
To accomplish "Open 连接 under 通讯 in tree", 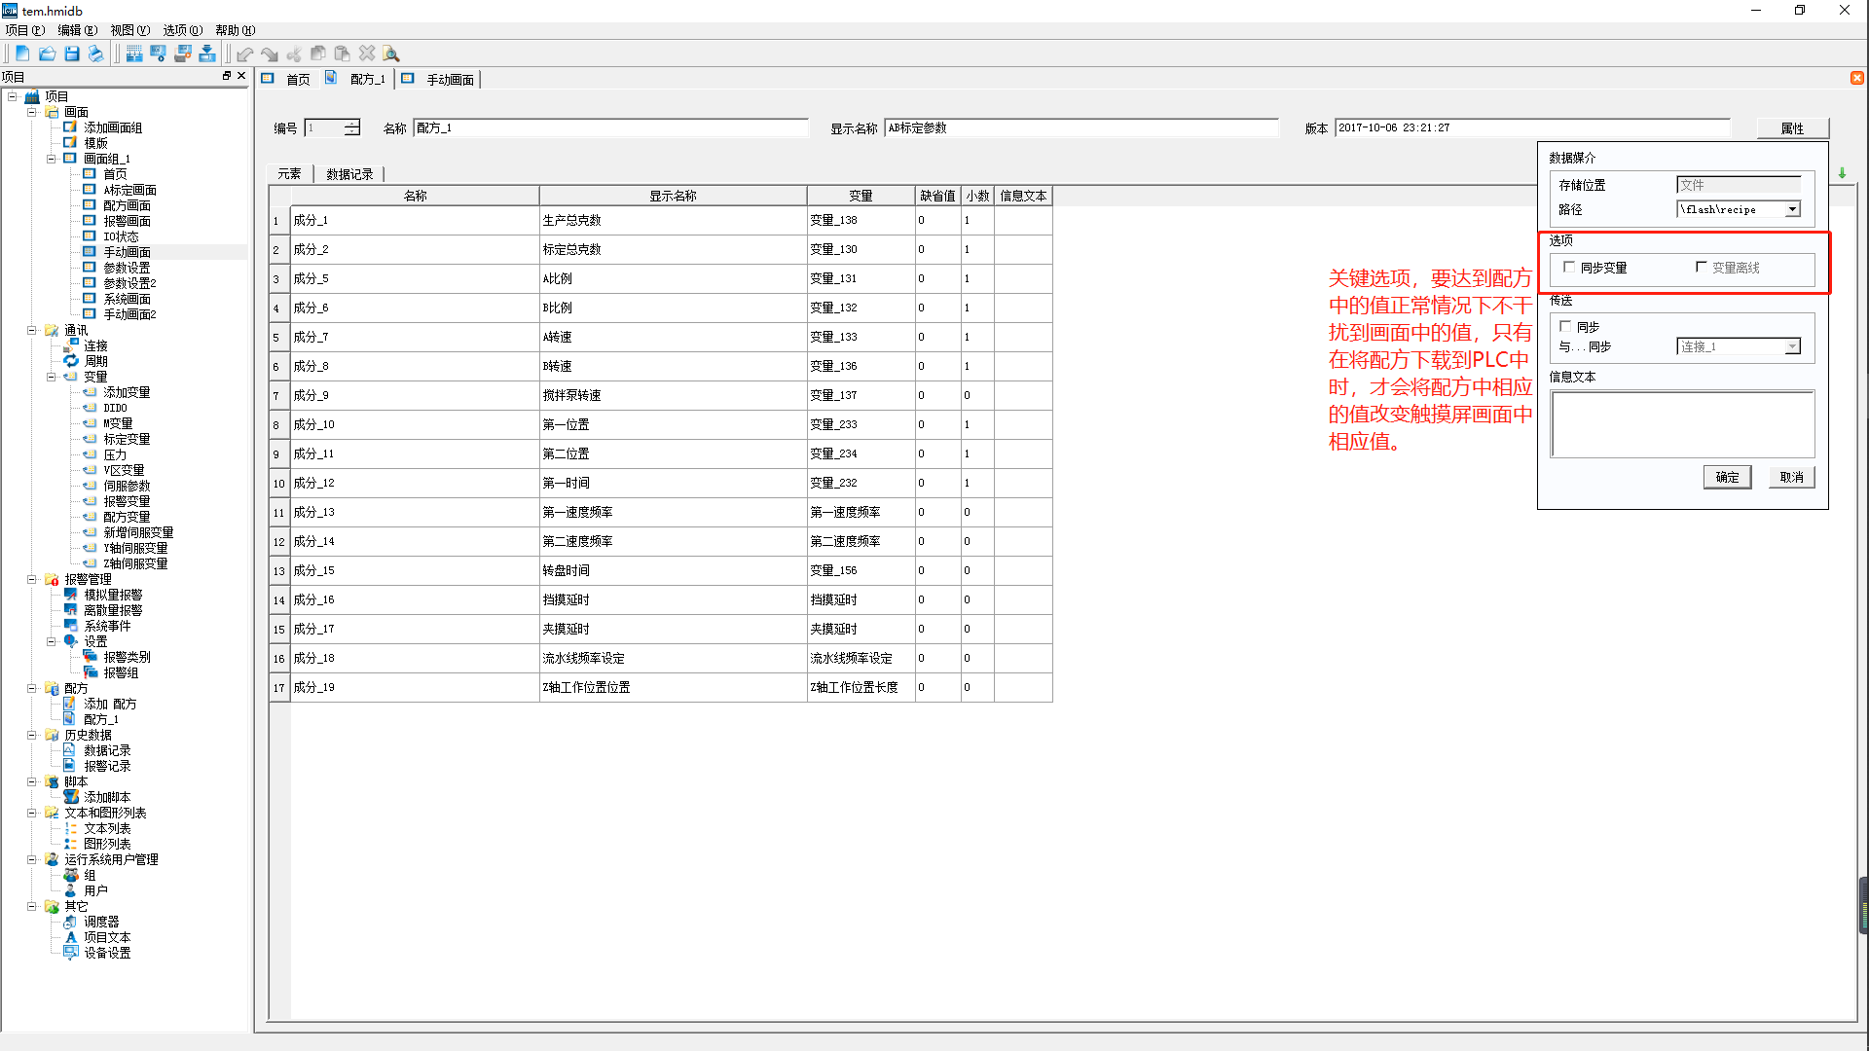I will click(95, 345).
